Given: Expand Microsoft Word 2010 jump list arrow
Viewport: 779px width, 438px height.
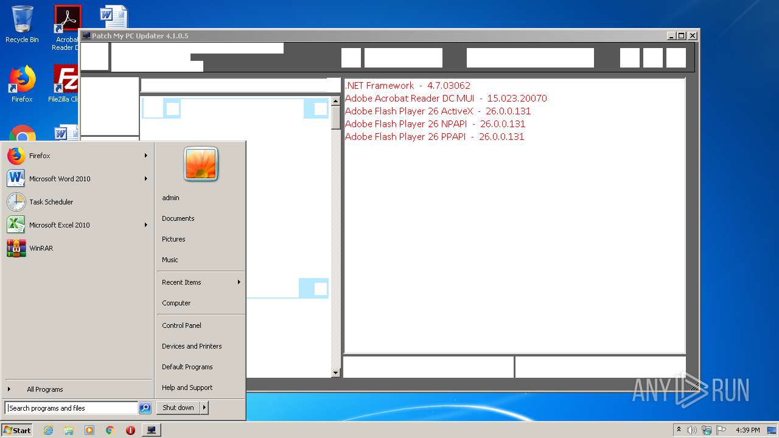Looking at the screenshot, I should tap(146, 179).
